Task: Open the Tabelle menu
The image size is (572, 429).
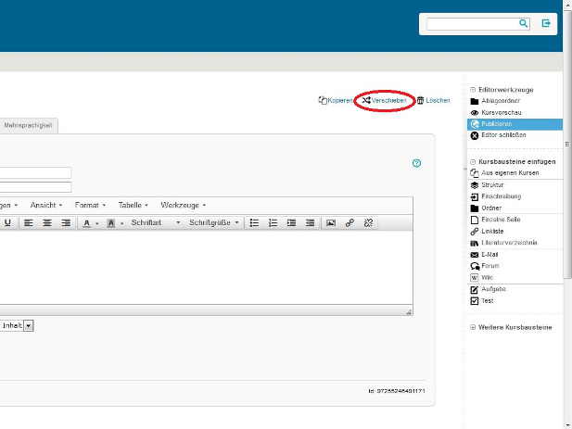Action: click(x=133, y=205)
